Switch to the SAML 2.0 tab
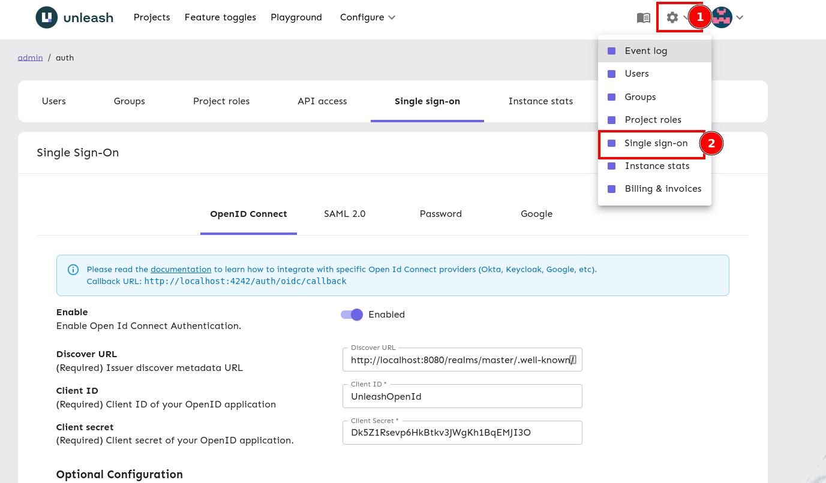 pos(344,213)
